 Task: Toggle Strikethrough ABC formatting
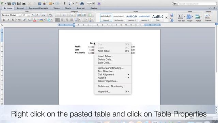pyautogui.click(x=20, y=20)
